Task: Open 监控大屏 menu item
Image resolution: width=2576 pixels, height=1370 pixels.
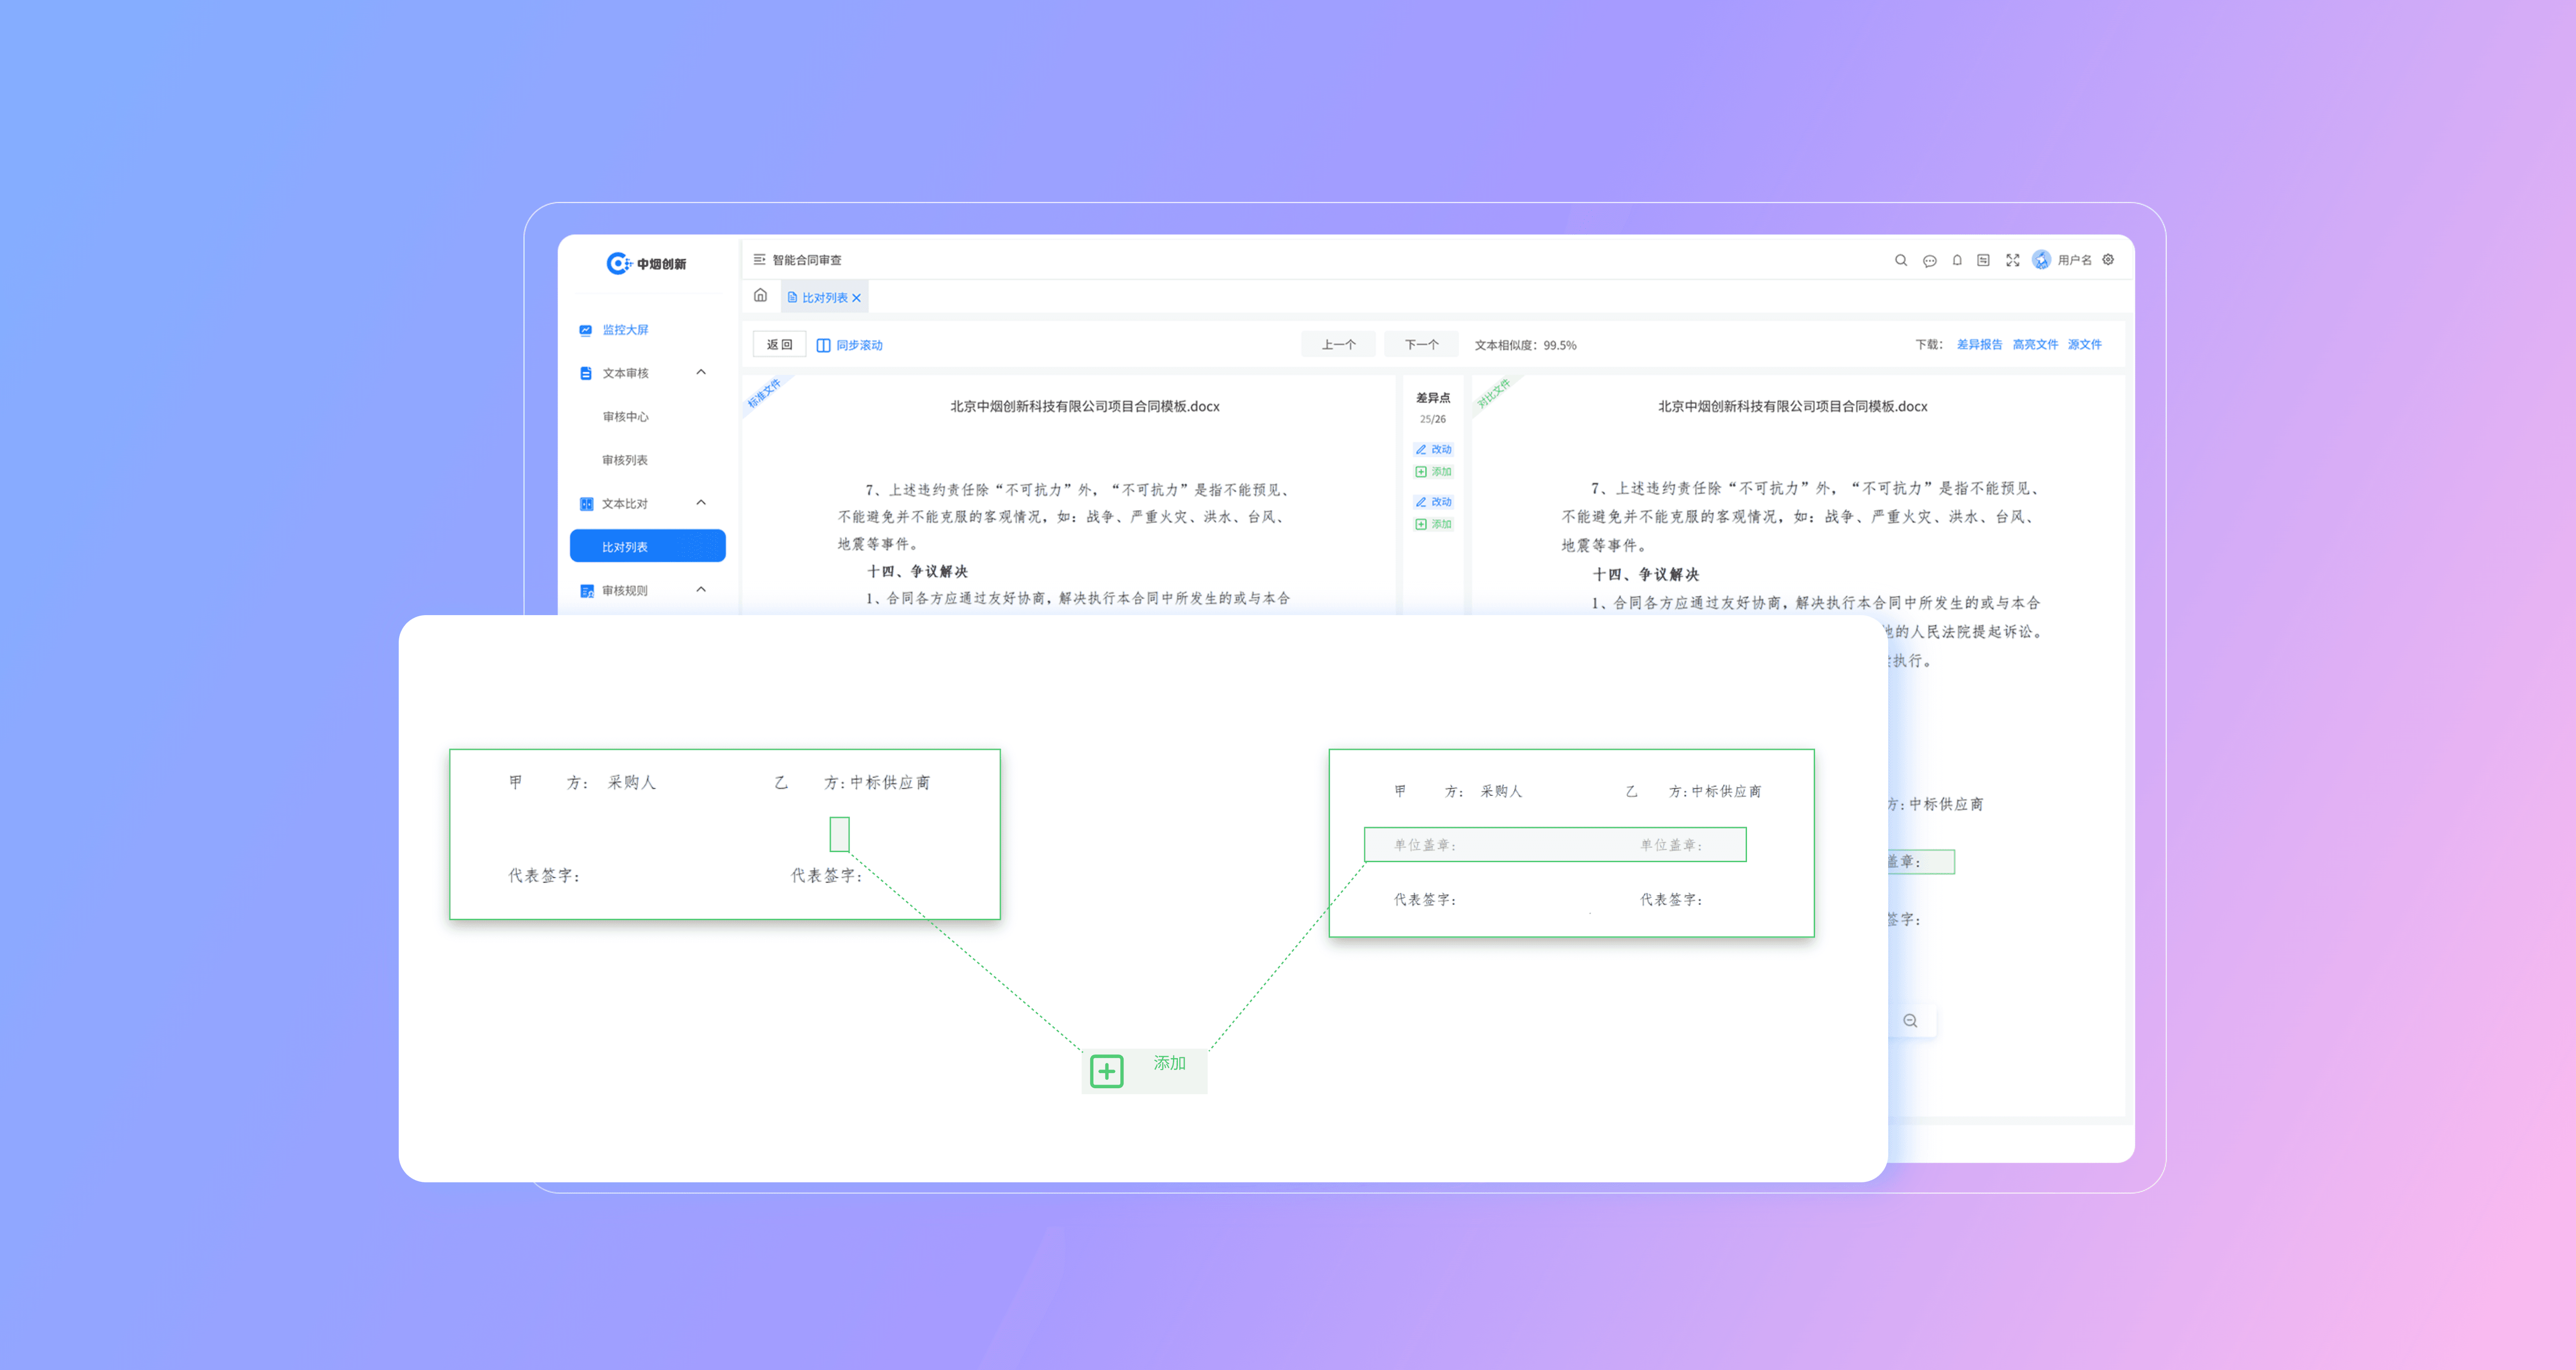Action: coord(625,330)
